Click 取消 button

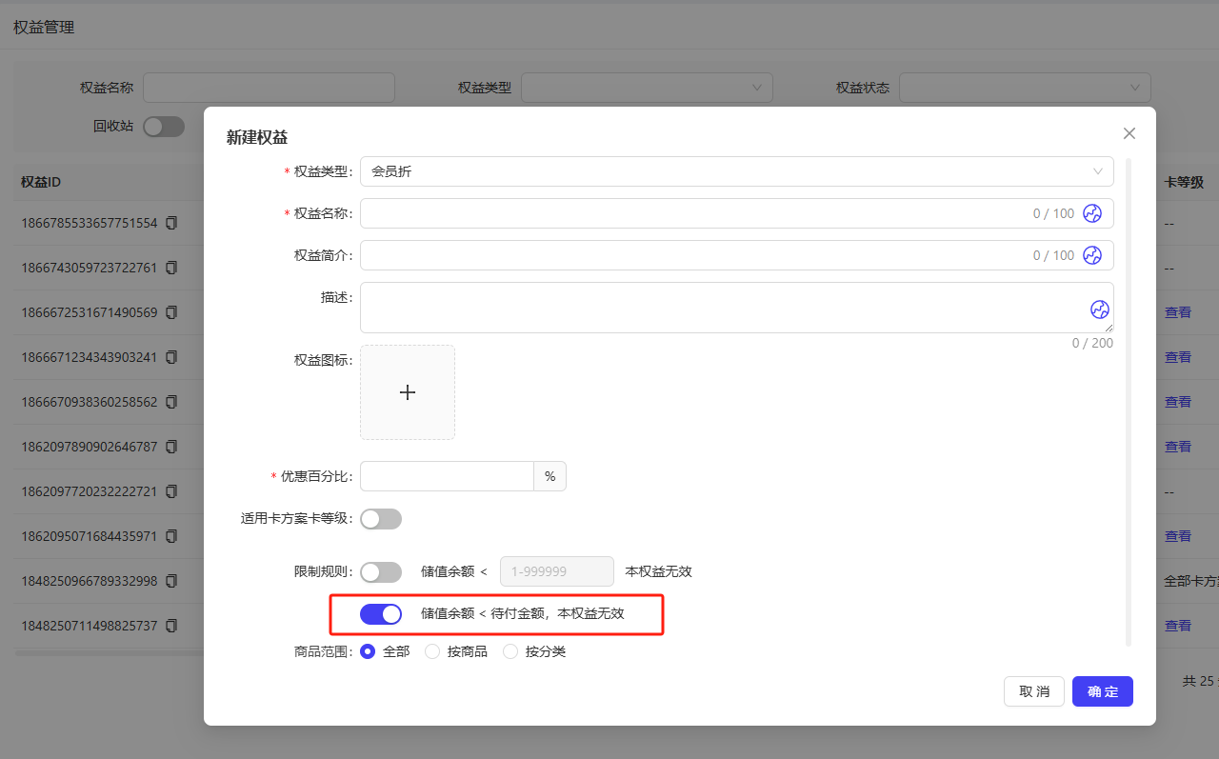(1034, 691)
